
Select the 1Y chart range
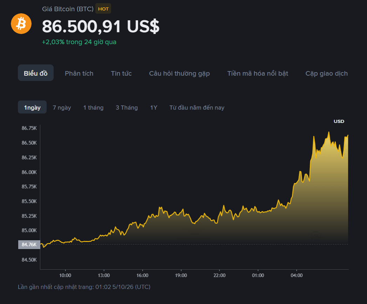pos(154,108)
